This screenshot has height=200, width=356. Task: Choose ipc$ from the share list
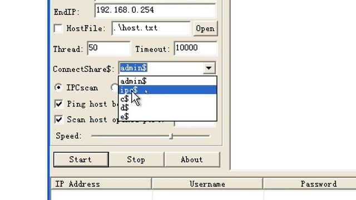(x=167, y=90)
